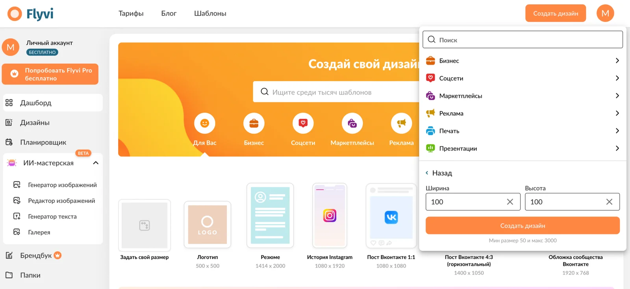Click the magnifier in the template search bar
Screen dimensions: 630x289
(x=265, y=92)
